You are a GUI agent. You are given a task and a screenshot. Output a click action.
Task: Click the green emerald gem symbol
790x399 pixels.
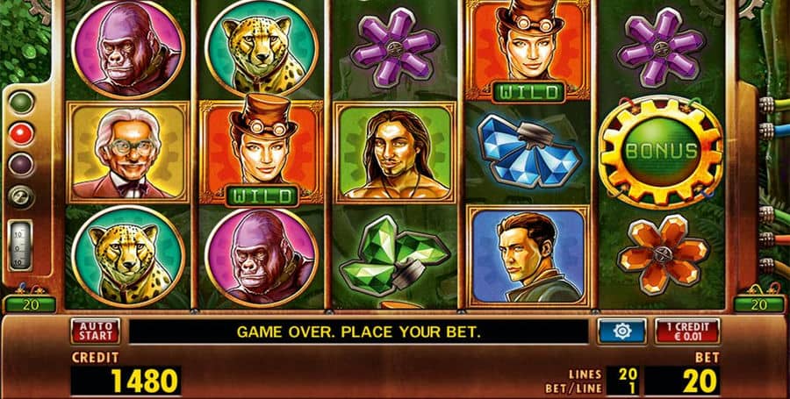click(394, 255)
